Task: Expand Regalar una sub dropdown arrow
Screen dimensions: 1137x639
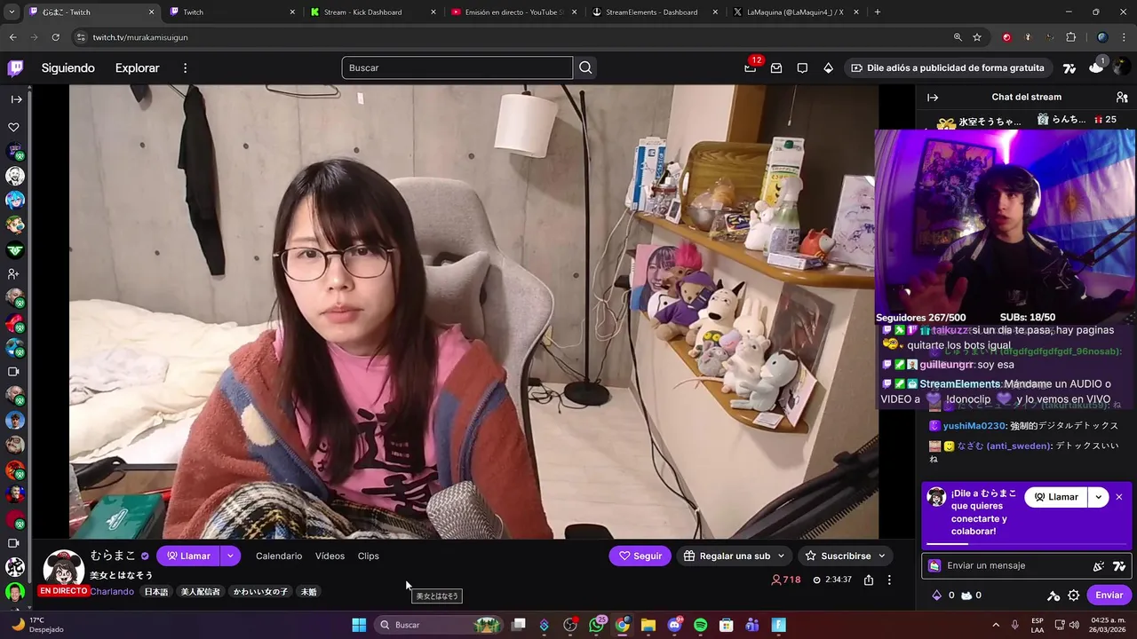Action: [x=781, y=556]
